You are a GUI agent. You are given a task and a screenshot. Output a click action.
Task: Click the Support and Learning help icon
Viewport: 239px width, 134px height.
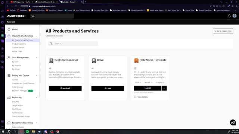tap(9, 123)
